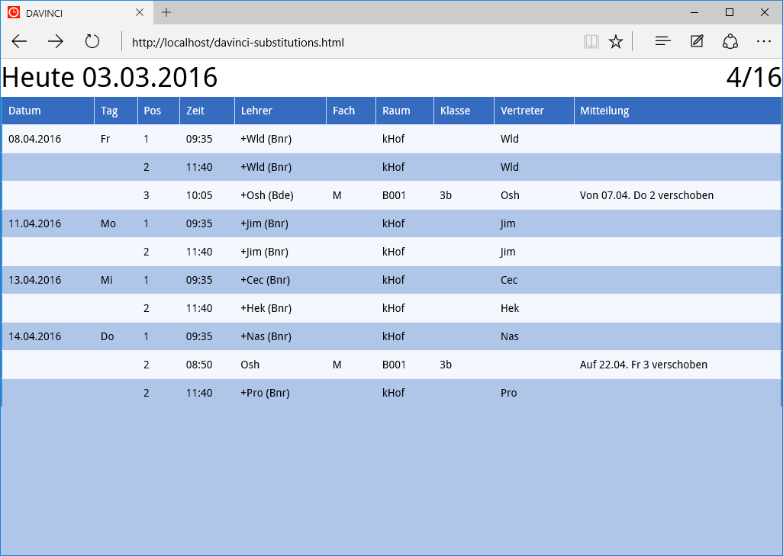The width and height of the screenshot is (783, 556).
Task: Switch to the DAVINCI browser tab
Action: click(x=69, y=12)
